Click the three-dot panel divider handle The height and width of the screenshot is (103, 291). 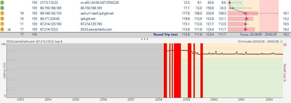click(145, 39)
